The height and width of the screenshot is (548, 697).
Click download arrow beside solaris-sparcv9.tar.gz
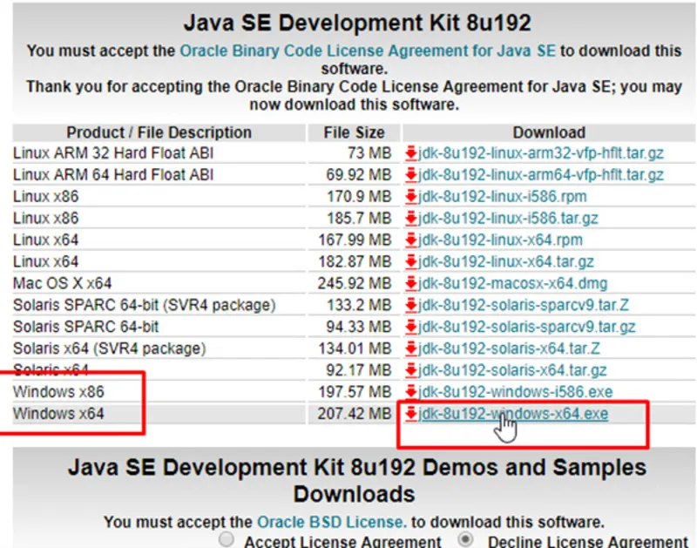[x=410, y=327]
